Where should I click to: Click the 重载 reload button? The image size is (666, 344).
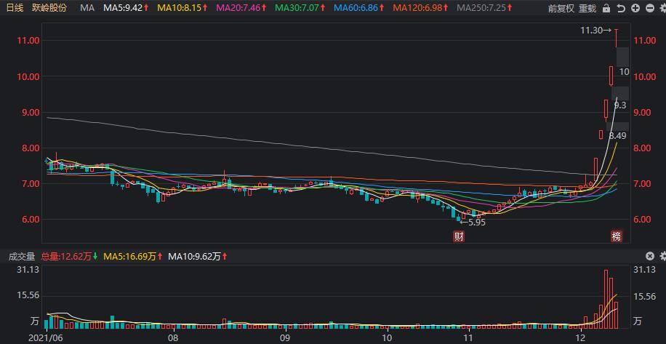click(x=588, y=8)
